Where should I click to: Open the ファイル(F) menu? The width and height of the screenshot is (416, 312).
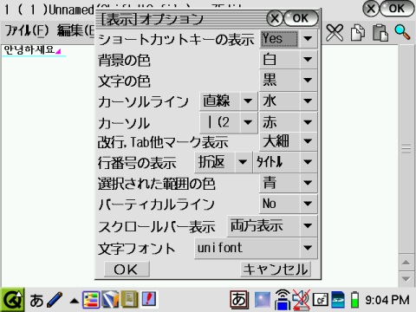point(27,30)
